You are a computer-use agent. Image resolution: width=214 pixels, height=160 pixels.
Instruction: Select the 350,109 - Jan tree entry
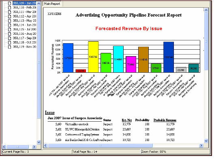click(x=24, y=3)
